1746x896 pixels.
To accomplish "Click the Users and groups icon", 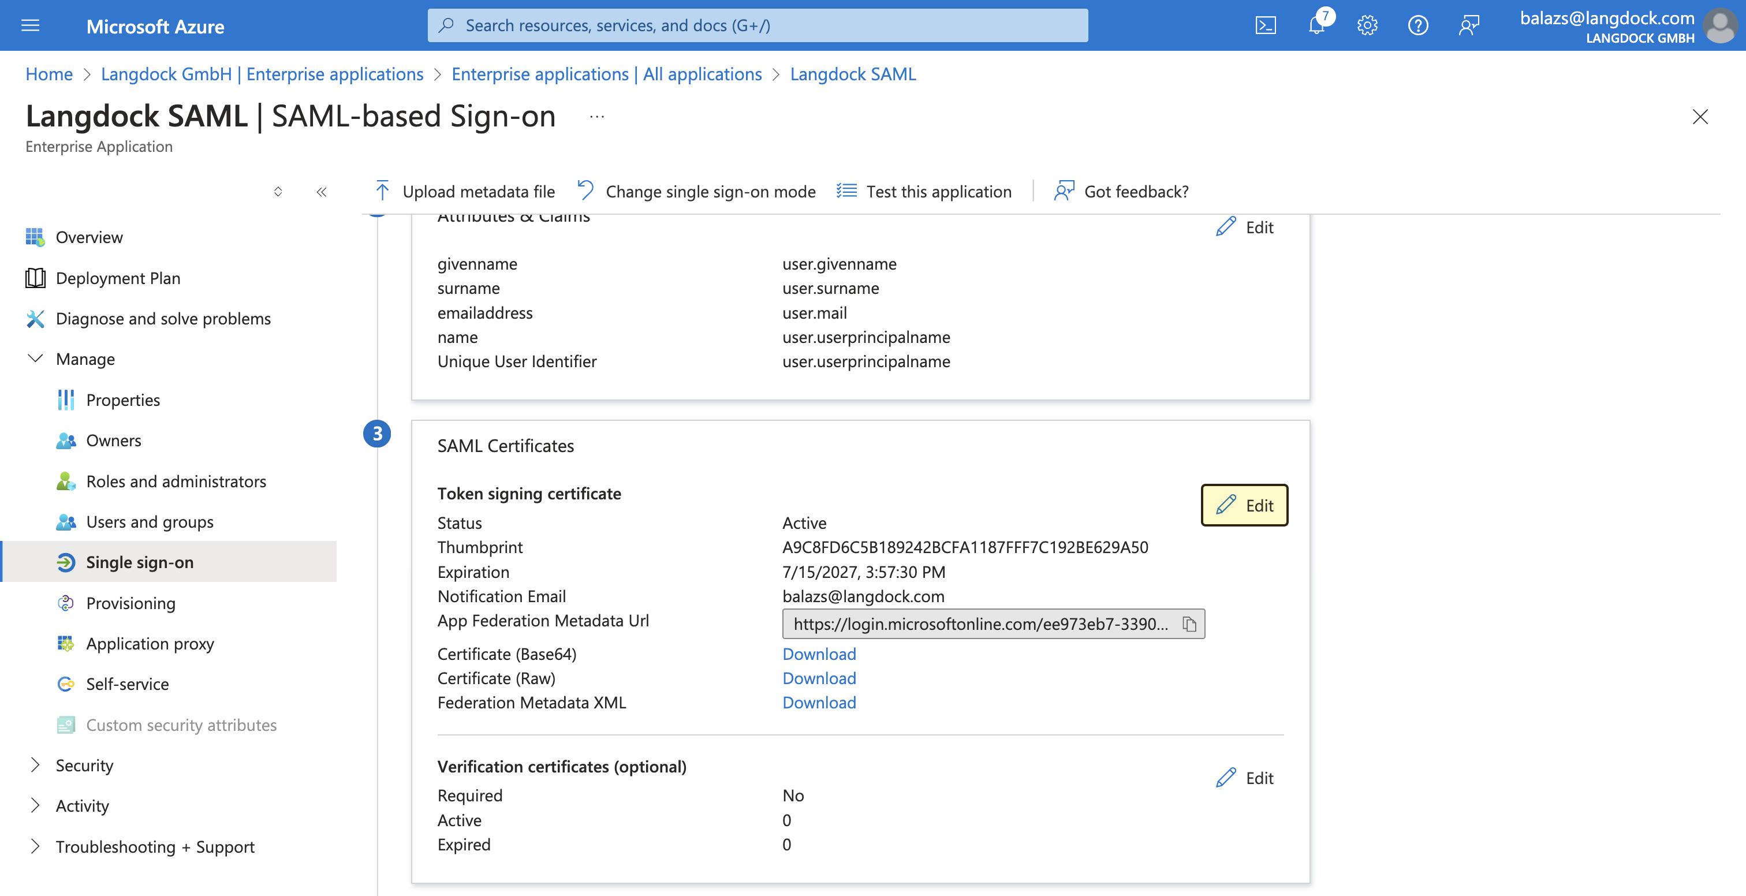I will 66,522.
